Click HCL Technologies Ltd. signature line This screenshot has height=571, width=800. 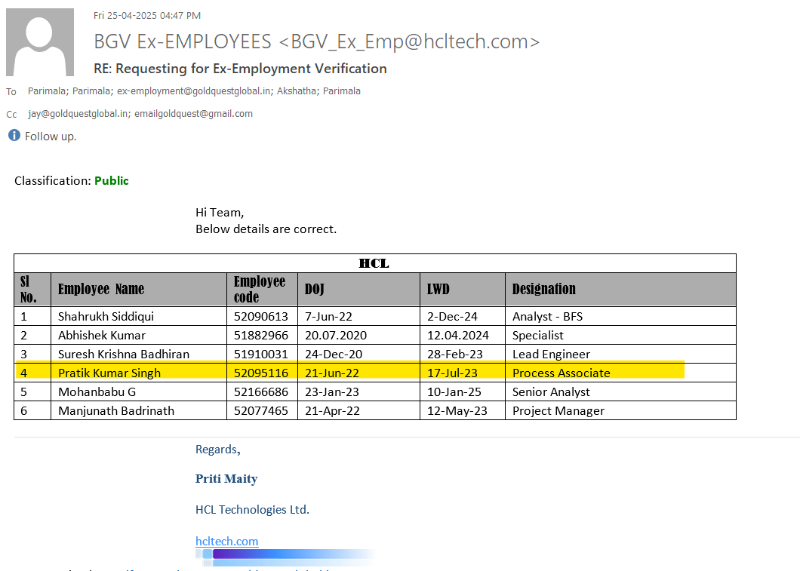point(252,510)
